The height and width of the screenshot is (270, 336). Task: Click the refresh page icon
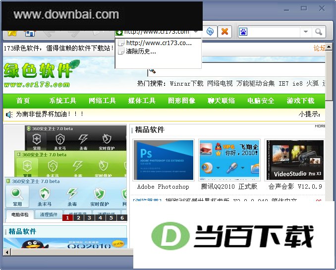[x=210, y=32]
